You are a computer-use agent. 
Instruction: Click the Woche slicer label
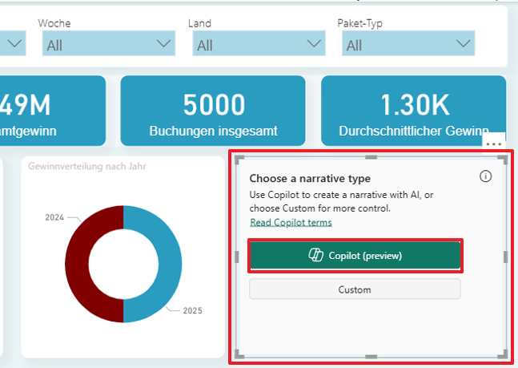54,23
